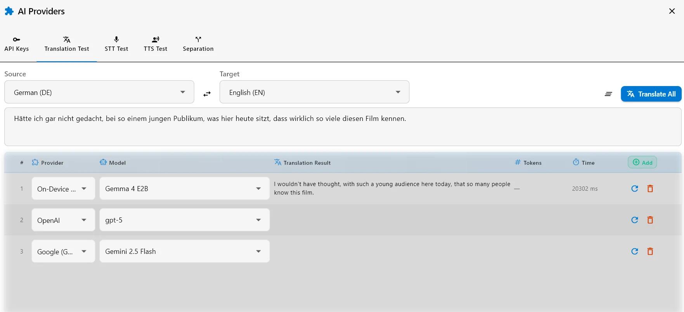Swap source and target languages
Screen dimensions: 684x312
[207, 94]
